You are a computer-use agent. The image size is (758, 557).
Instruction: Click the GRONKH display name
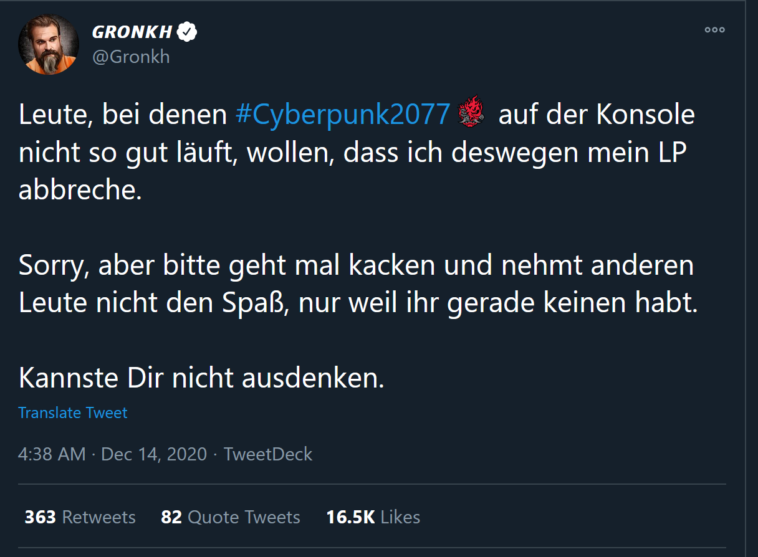click(132, 32)
